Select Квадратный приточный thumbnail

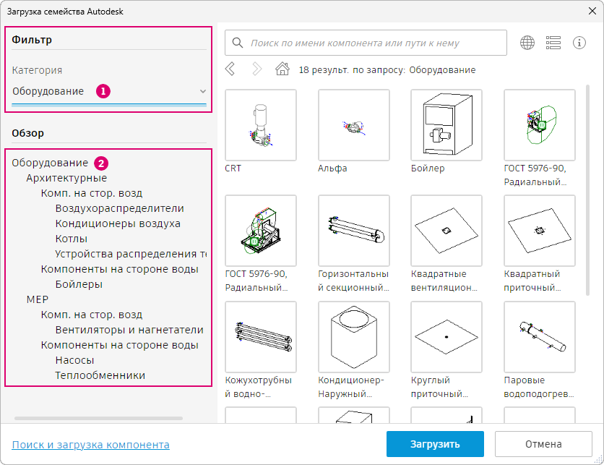click(540, 231)
